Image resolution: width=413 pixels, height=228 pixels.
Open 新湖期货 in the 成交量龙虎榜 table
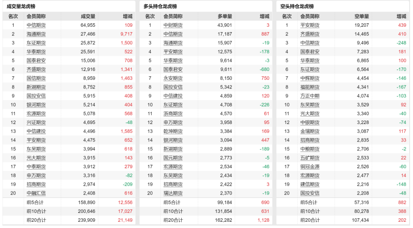point(36,87)
